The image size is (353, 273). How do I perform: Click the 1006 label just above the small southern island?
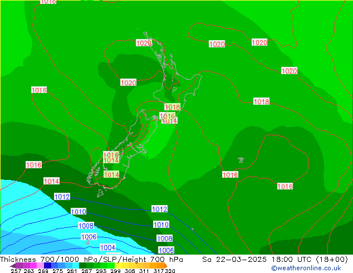click(89, 237)
